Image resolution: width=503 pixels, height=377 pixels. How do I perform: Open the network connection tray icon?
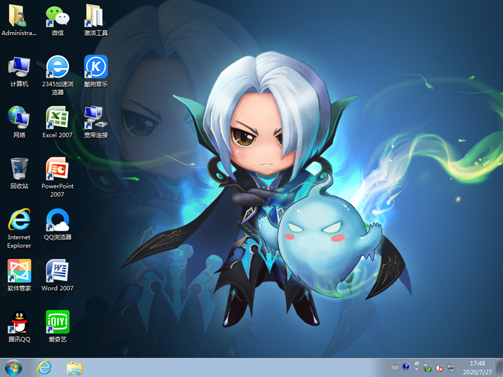pyautogui.click(x=451, y=368)
